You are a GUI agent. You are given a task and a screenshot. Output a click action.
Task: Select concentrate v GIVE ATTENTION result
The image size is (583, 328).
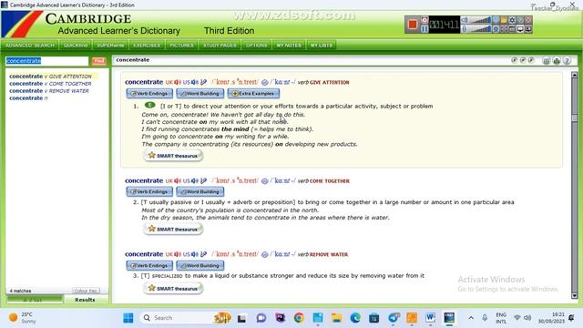point(51,77)
